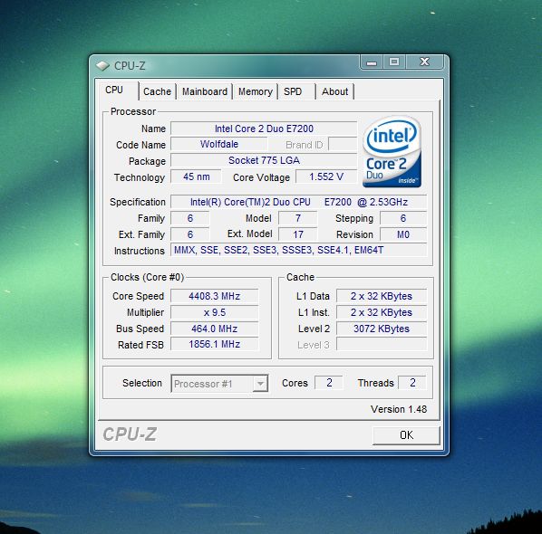The image size is (542, 534).
Task: Close the CPU-Z window
Action: pyautogui.click(x=425, y=62)
